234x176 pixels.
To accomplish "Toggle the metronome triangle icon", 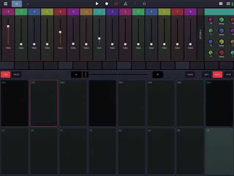I will (x=125, y=3).
